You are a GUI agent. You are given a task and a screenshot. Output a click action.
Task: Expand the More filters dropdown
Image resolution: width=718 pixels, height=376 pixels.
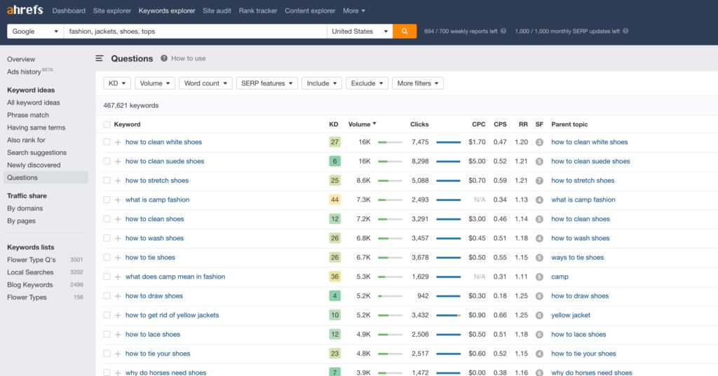point(418,83)
